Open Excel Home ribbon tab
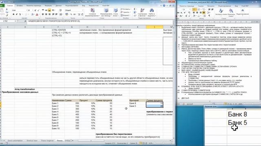261x146 pixels. tap(10, 6)
